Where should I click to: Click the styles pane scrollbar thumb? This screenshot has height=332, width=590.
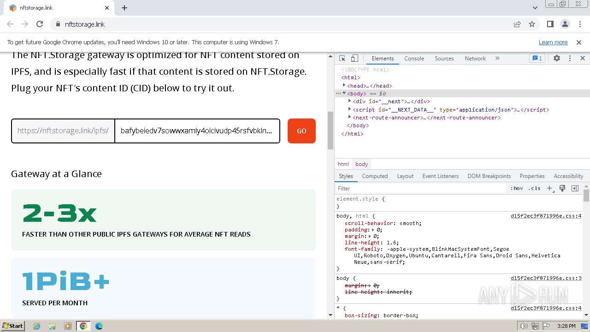[x=586, y=196]
